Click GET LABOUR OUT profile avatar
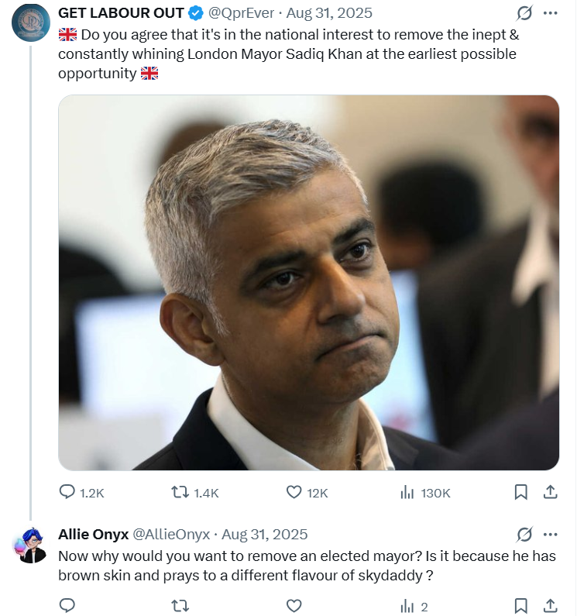 pyautogui.click(x=31, y=22)
